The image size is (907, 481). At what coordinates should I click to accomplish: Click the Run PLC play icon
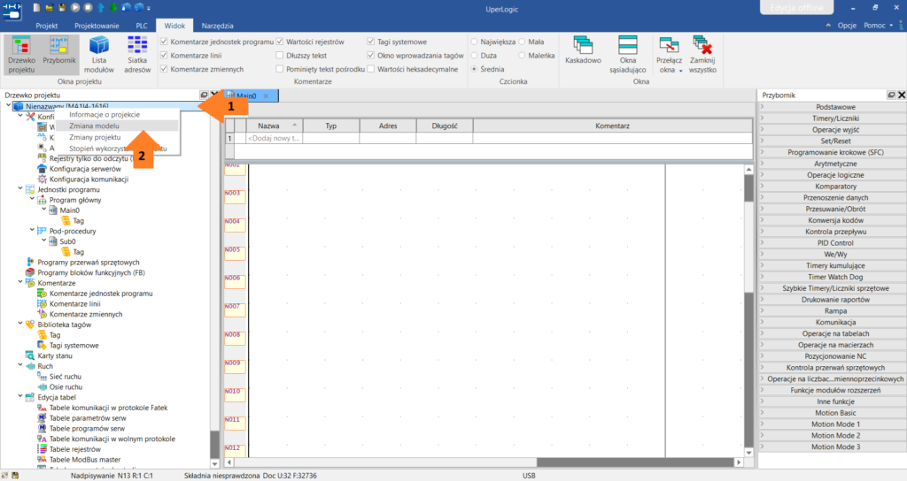point(75,7)
